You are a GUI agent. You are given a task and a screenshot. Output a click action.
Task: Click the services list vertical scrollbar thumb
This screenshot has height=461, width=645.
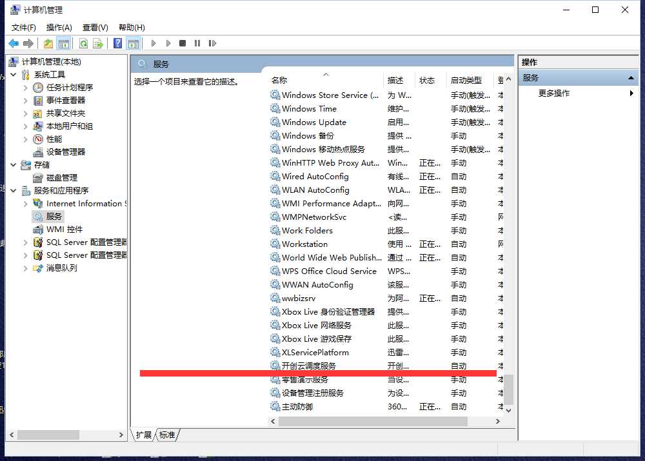tap(508, 389)
